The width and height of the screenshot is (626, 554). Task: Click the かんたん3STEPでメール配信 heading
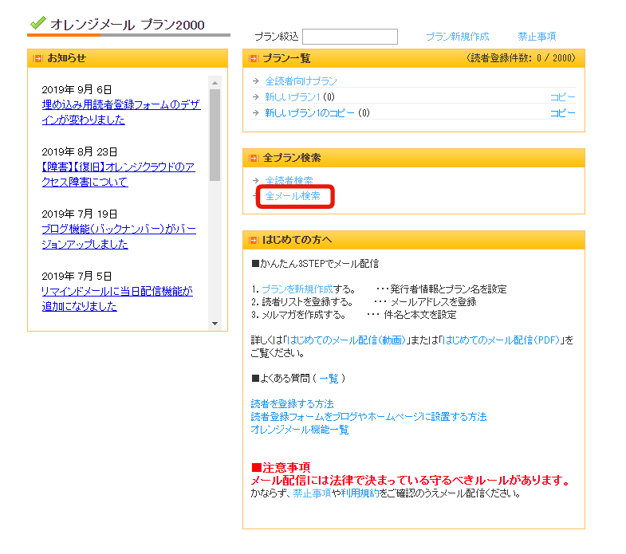click(x=315, y=263)
